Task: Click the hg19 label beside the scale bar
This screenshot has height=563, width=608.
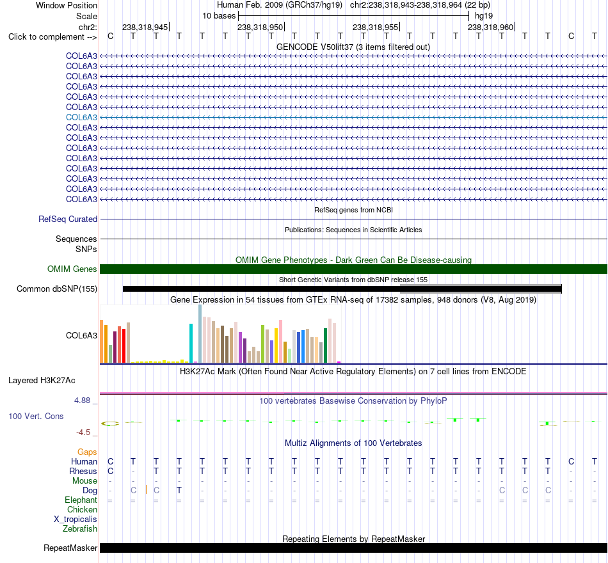Action: (x=484, y=16)
